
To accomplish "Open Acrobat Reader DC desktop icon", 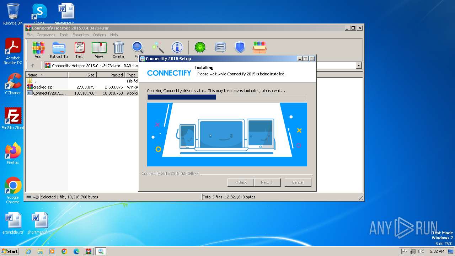I will pos(13,52).
